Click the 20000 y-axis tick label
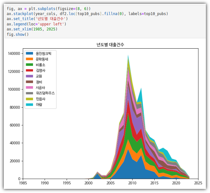 pyautogui.click(x=15, y=161)
